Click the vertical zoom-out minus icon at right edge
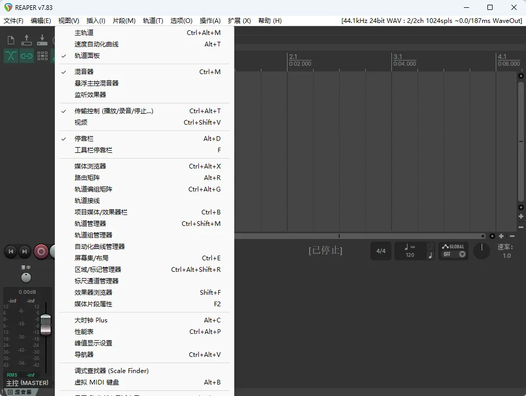This screenshot has width=526, height=396. tap(521, 227)
